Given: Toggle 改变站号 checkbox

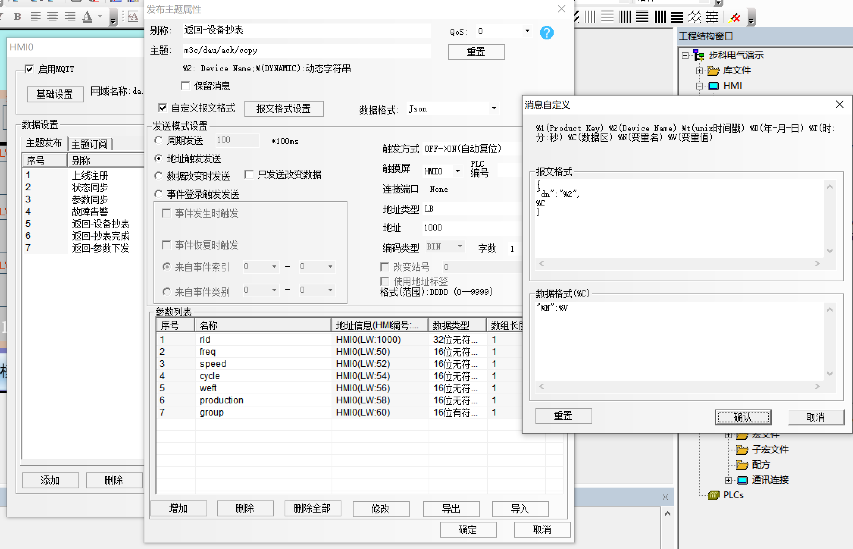Looking at the screenshot, I should tap(384, 267).
